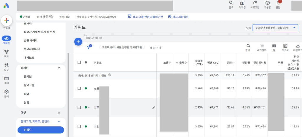Open 방문 페이지 in the side menu

[30, 40]
